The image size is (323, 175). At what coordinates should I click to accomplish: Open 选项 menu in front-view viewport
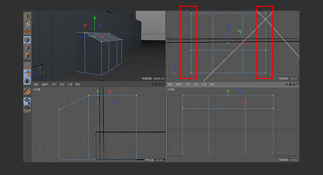(196, 84)
